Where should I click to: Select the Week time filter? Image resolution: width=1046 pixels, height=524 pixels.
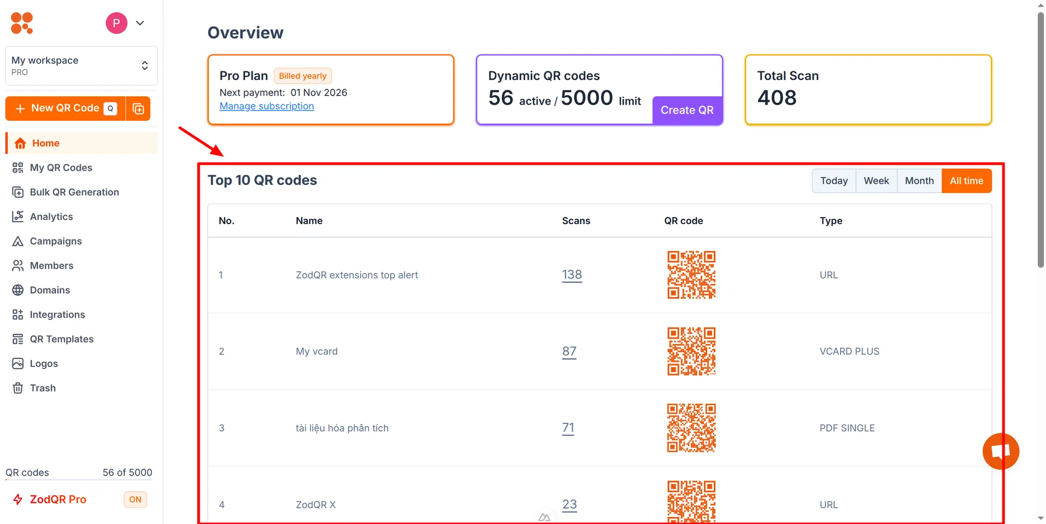[x=876, y=181]
